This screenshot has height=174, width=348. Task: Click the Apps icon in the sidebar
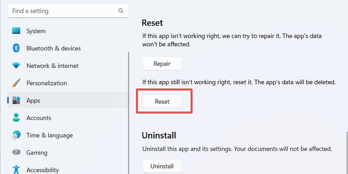(x=16, y=100)
